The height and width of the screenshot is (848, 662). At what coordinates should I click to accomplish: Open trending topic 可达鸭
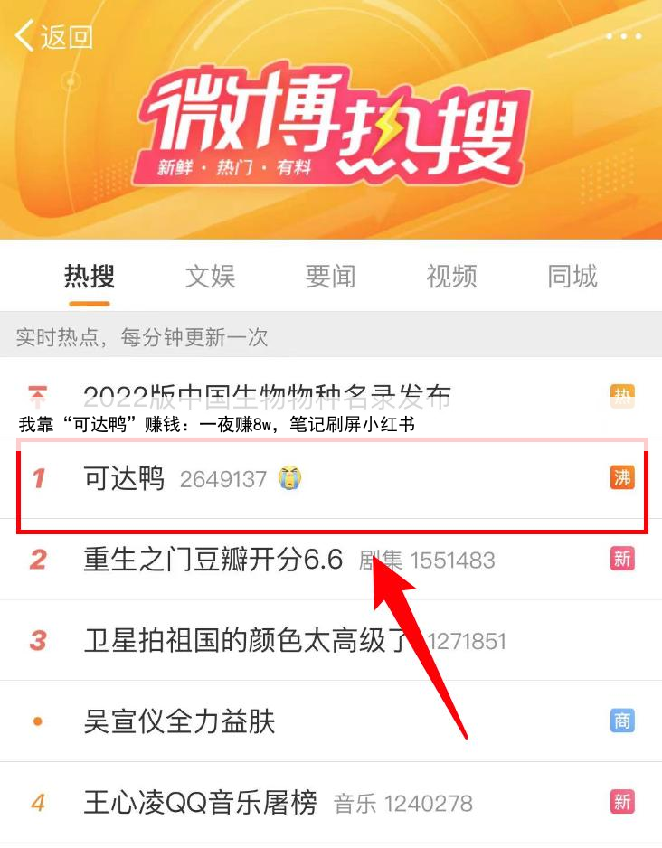pyautogui.click(x=124, y=478)
